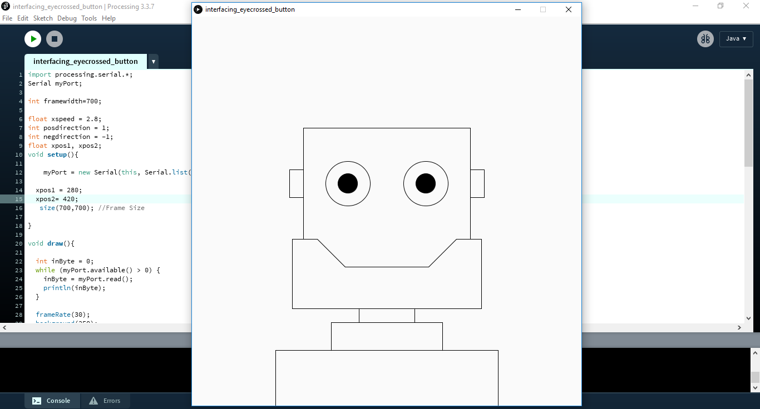Image resolution: width=760 pixels, height=409 pixels.
Task: Place cursor on 'Serial myPort;' line
Action: tap(55, 83)
